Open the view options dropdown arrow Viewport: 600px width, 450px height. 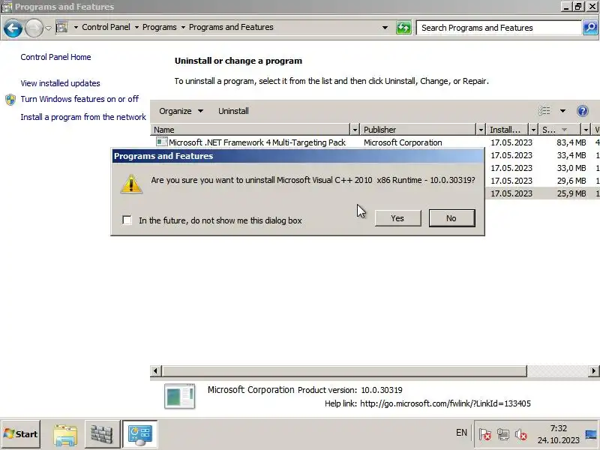[x=562, y=111]
